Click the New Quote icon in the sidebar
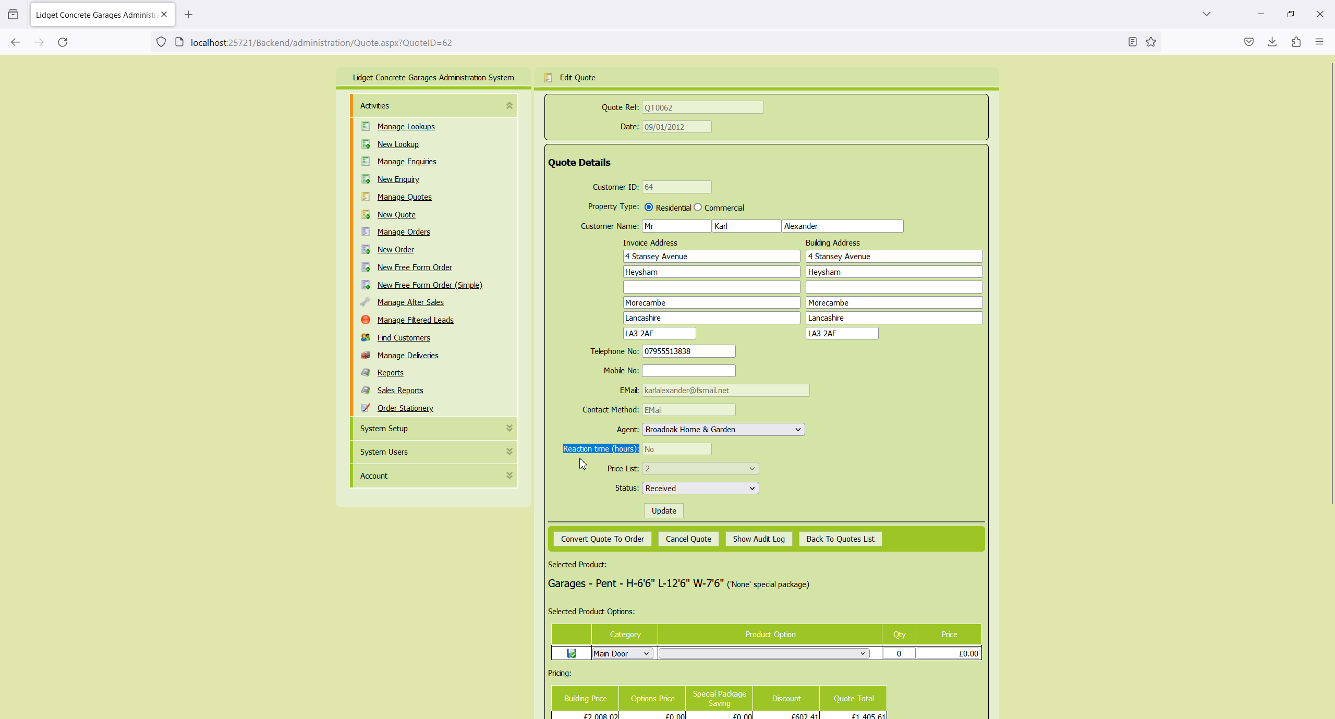1335x719 pixels. pos(366,214)
